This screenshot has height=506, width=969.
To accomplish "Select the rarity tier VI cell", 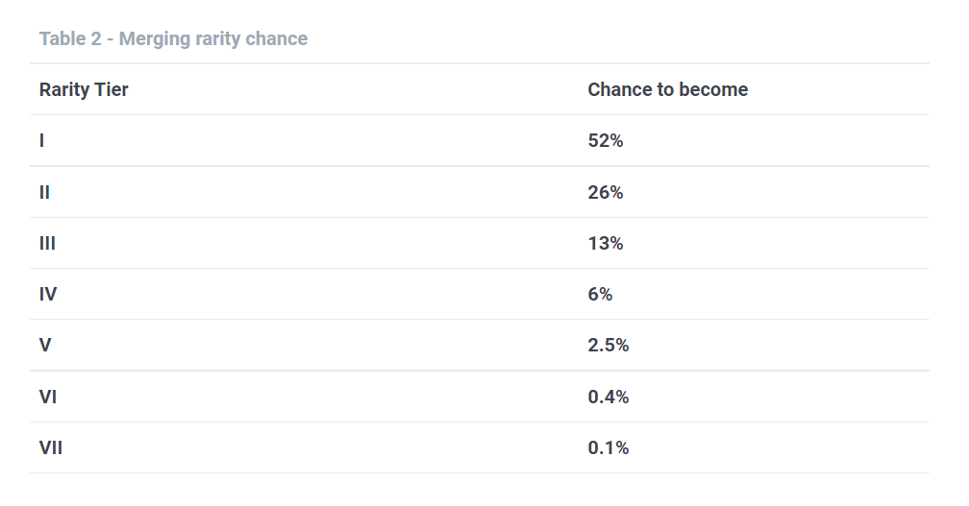I will [48, 397].
